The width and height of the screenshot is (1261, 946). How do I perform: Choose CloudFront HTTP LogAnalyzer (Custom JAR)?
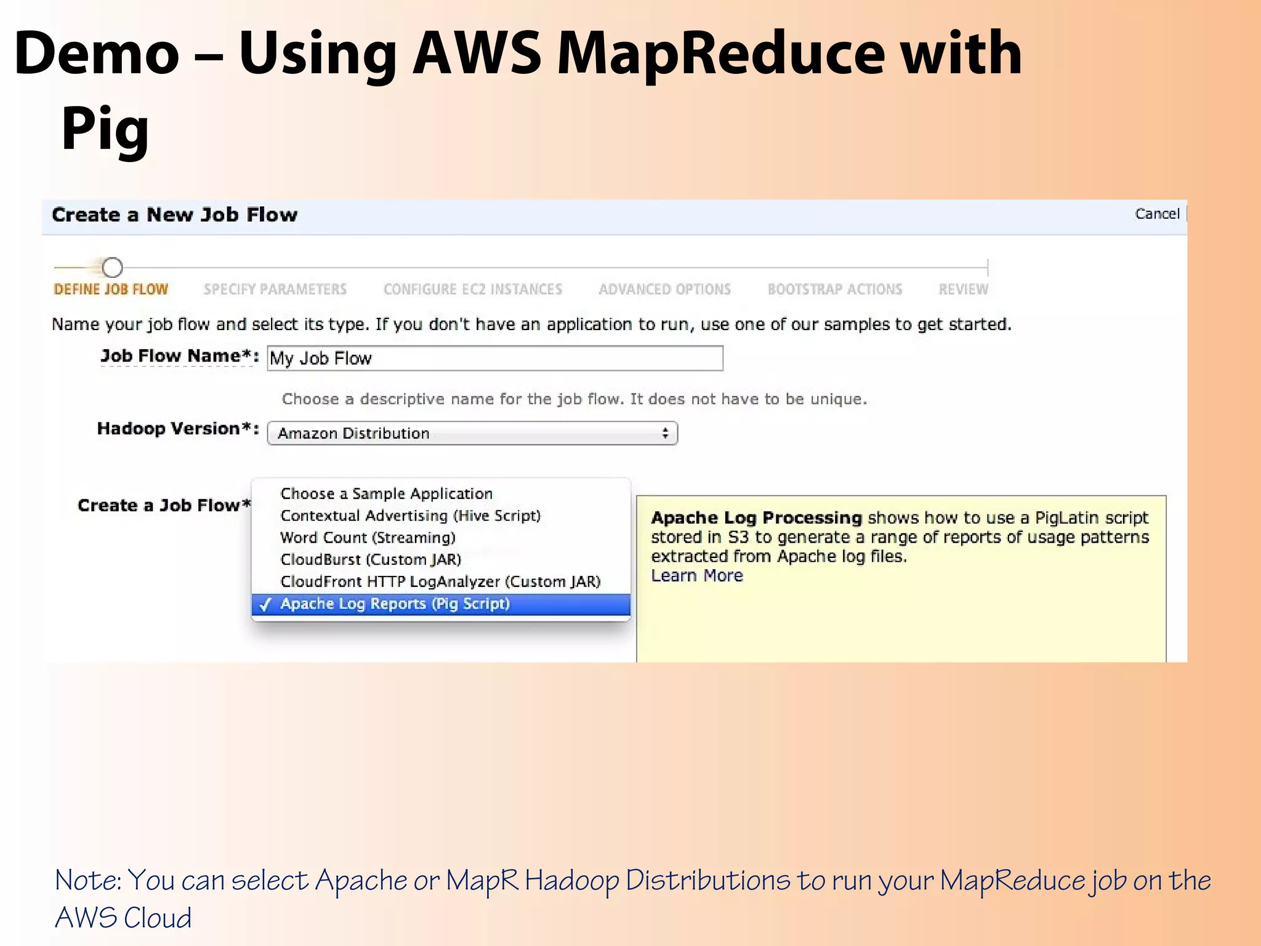[441, 581]
